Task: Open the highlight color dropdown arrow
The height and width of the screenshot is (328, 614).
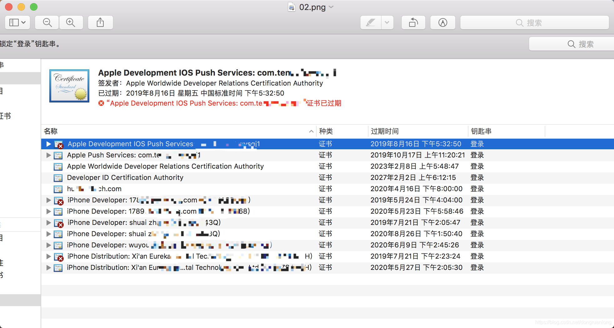Action: click(x=387, y=22)
